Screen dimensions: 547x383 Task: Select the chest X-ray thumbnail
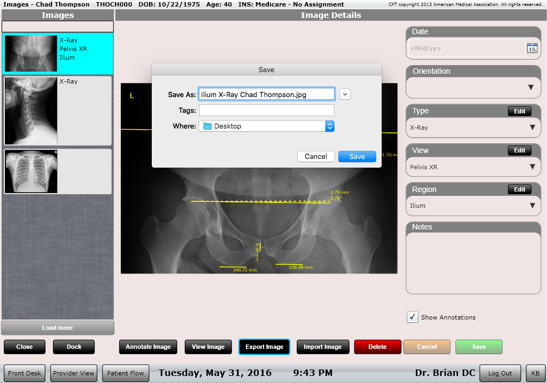(x=31, y=171)
